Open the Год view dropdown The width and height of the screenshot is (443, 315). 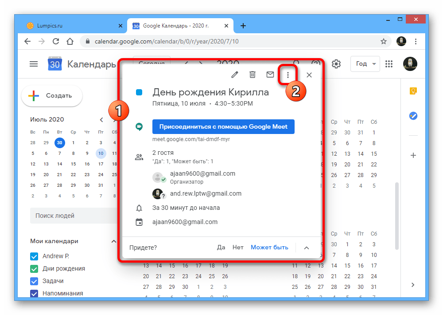click(x=365, y=64)
